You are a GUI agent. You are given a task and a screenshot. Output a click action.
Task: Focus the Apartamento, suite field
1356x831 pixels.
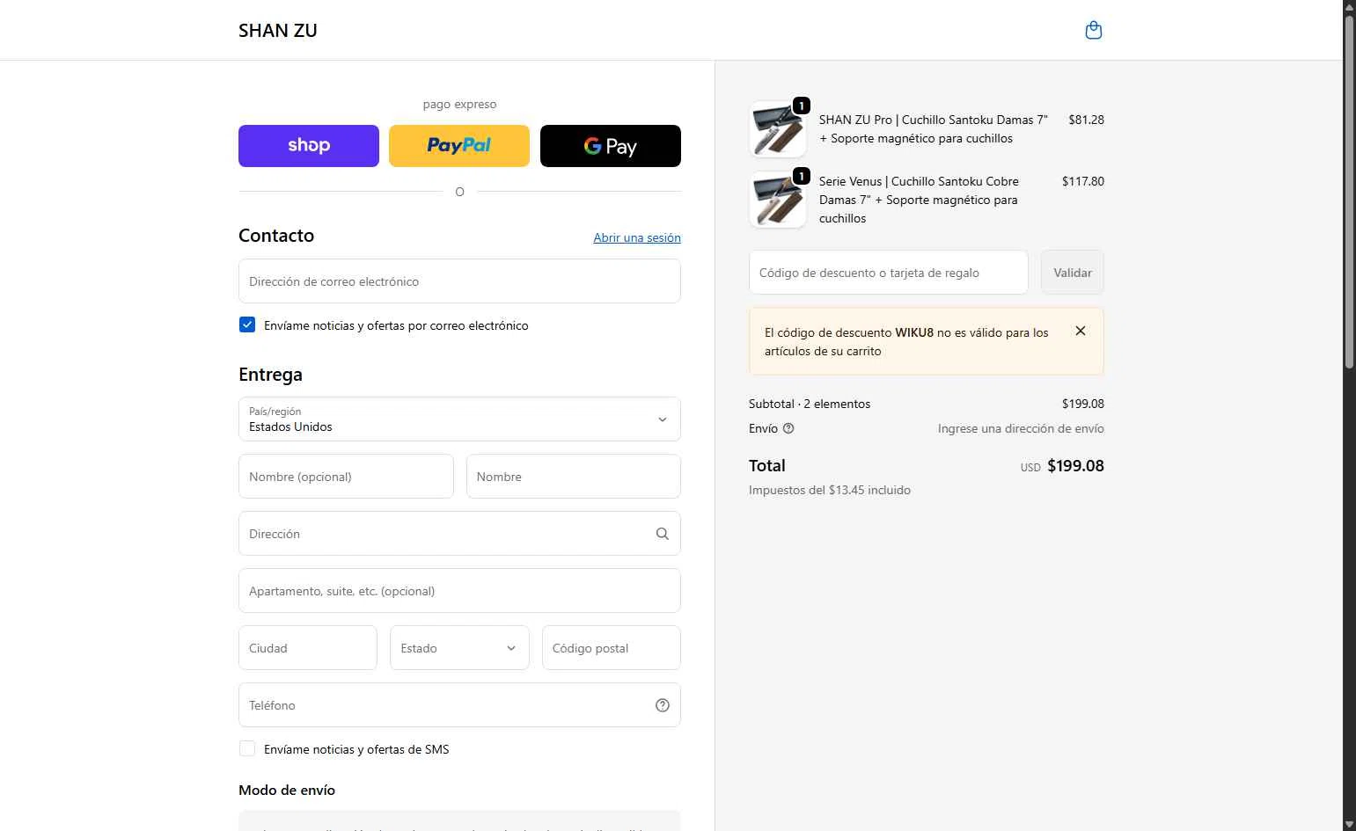pyautogui.click(x=459, y=591)
